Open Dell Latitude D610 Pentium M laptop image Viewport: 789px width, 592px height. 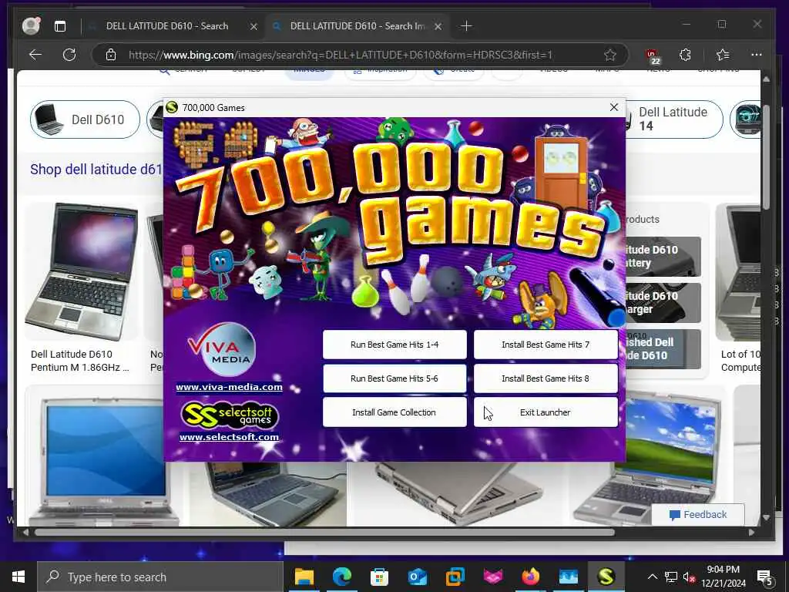(82, 272)
